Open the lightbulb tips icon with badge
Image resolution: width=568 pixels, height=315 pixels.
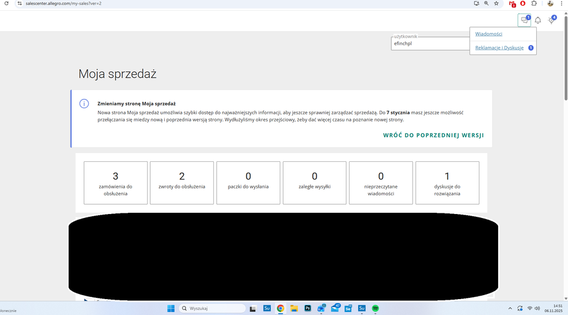(551, 20)
